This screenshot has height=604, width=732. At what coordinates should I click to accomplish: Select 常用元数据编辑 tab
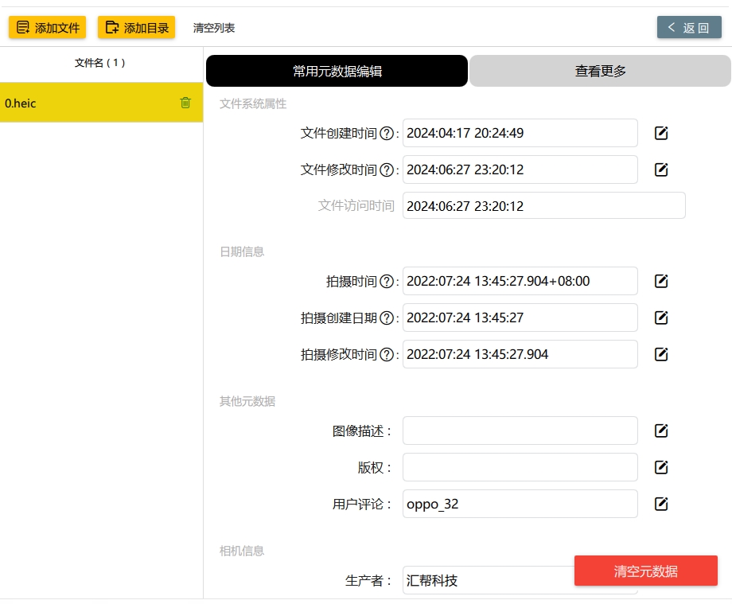337,71
